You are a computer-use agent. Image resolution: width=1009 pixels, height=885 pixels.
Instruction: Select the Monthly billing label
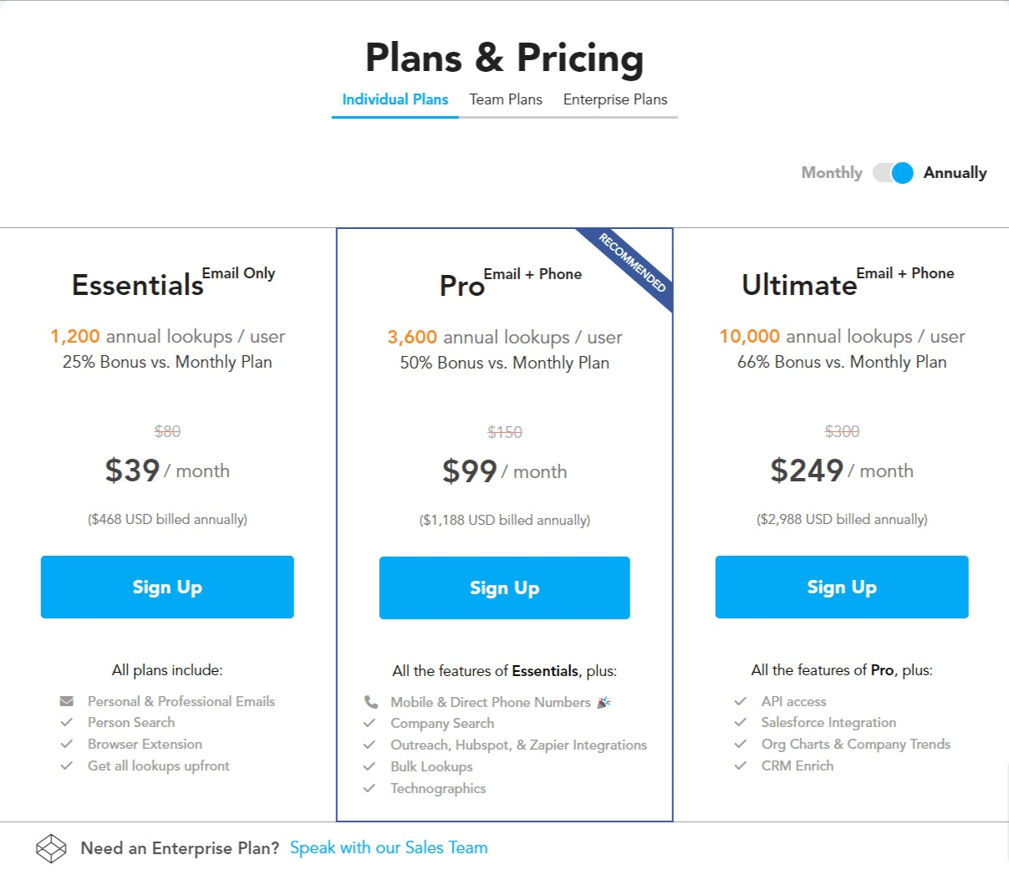pos(832,173)
